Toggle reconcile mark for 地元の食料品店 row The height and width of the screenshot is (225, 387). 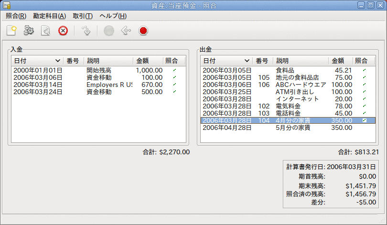(364, 77)
